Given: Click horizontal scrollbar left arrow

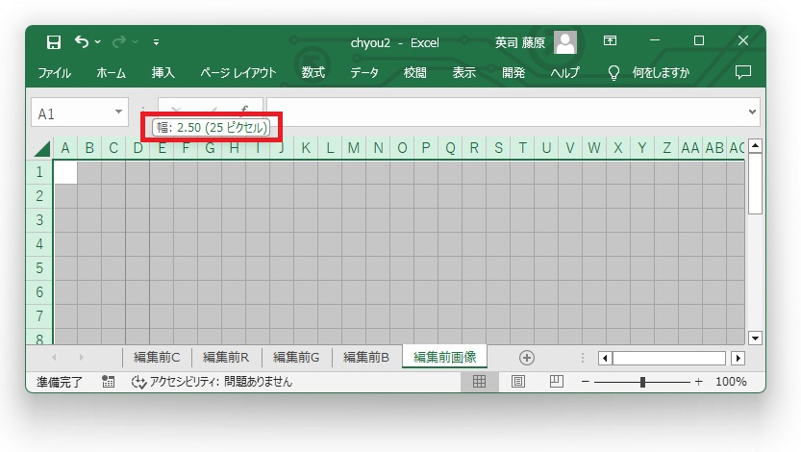Looking at the screenshot, I should (x=606, y=358).
